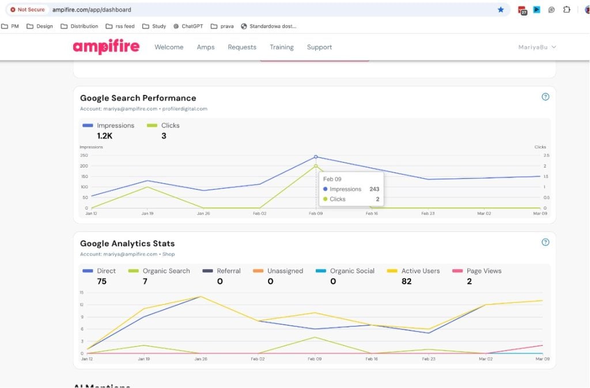The image size is (590, 388).
Task: Toggle the Unassigned series legend
Action: [278, 271]
